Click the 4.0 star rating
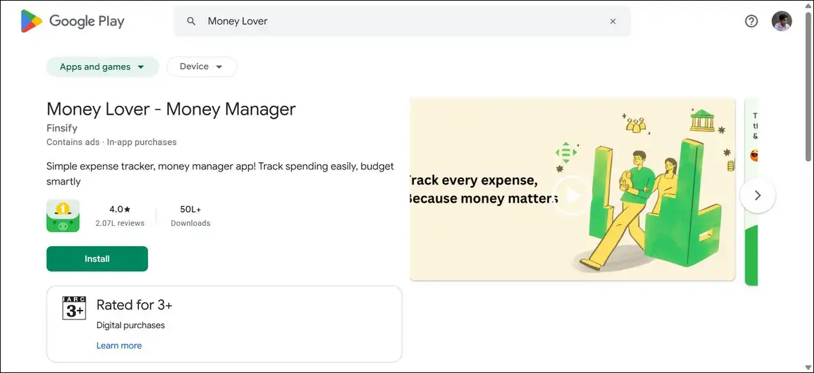This screenshot has height=373, width=814. point(120,209)
